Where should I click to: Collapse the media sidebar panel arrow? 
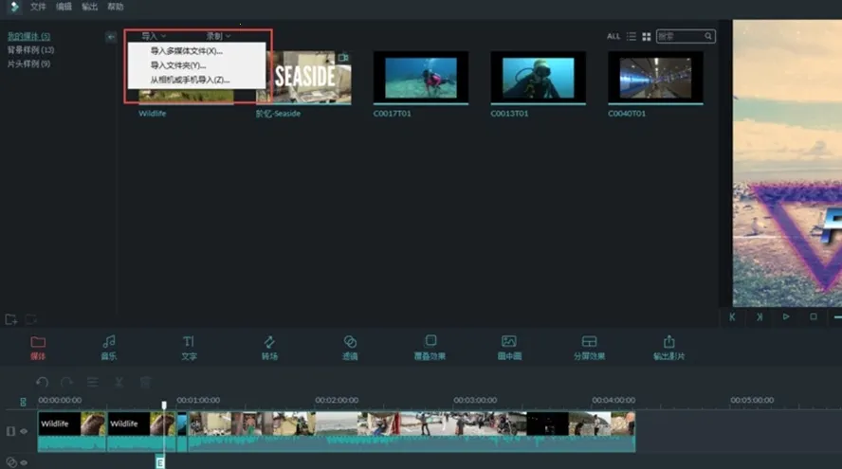(x=111, y=37)
